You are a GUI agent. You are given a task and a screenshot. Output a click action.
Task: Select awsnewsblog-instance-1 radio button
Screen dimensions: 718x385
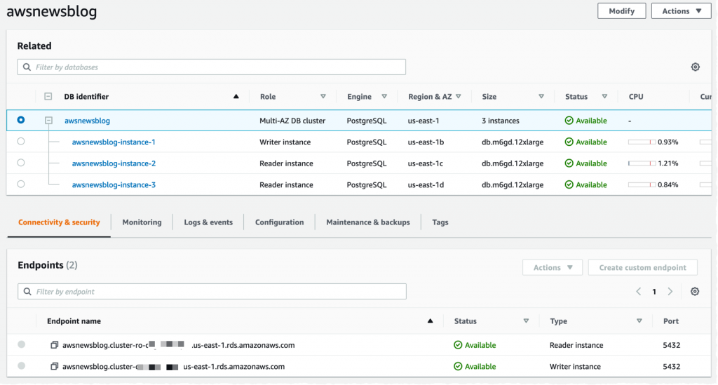21,142
